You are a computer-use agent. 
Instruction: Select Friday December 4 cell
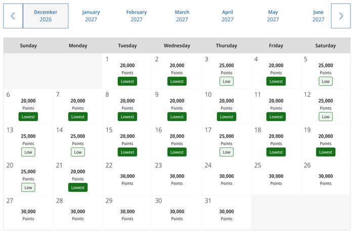click(276, 71)
